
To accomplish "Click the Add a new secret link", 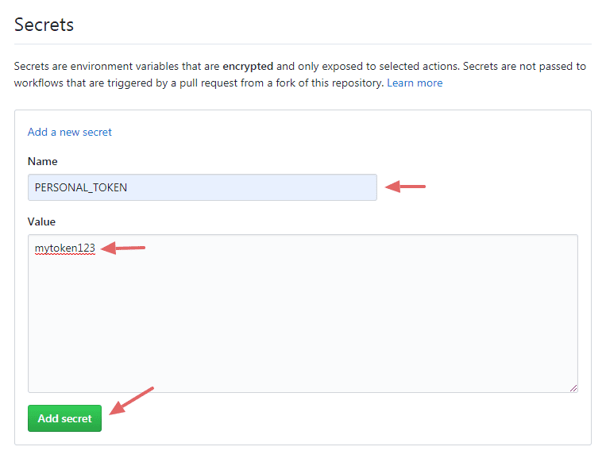I will tap(70, 132).
